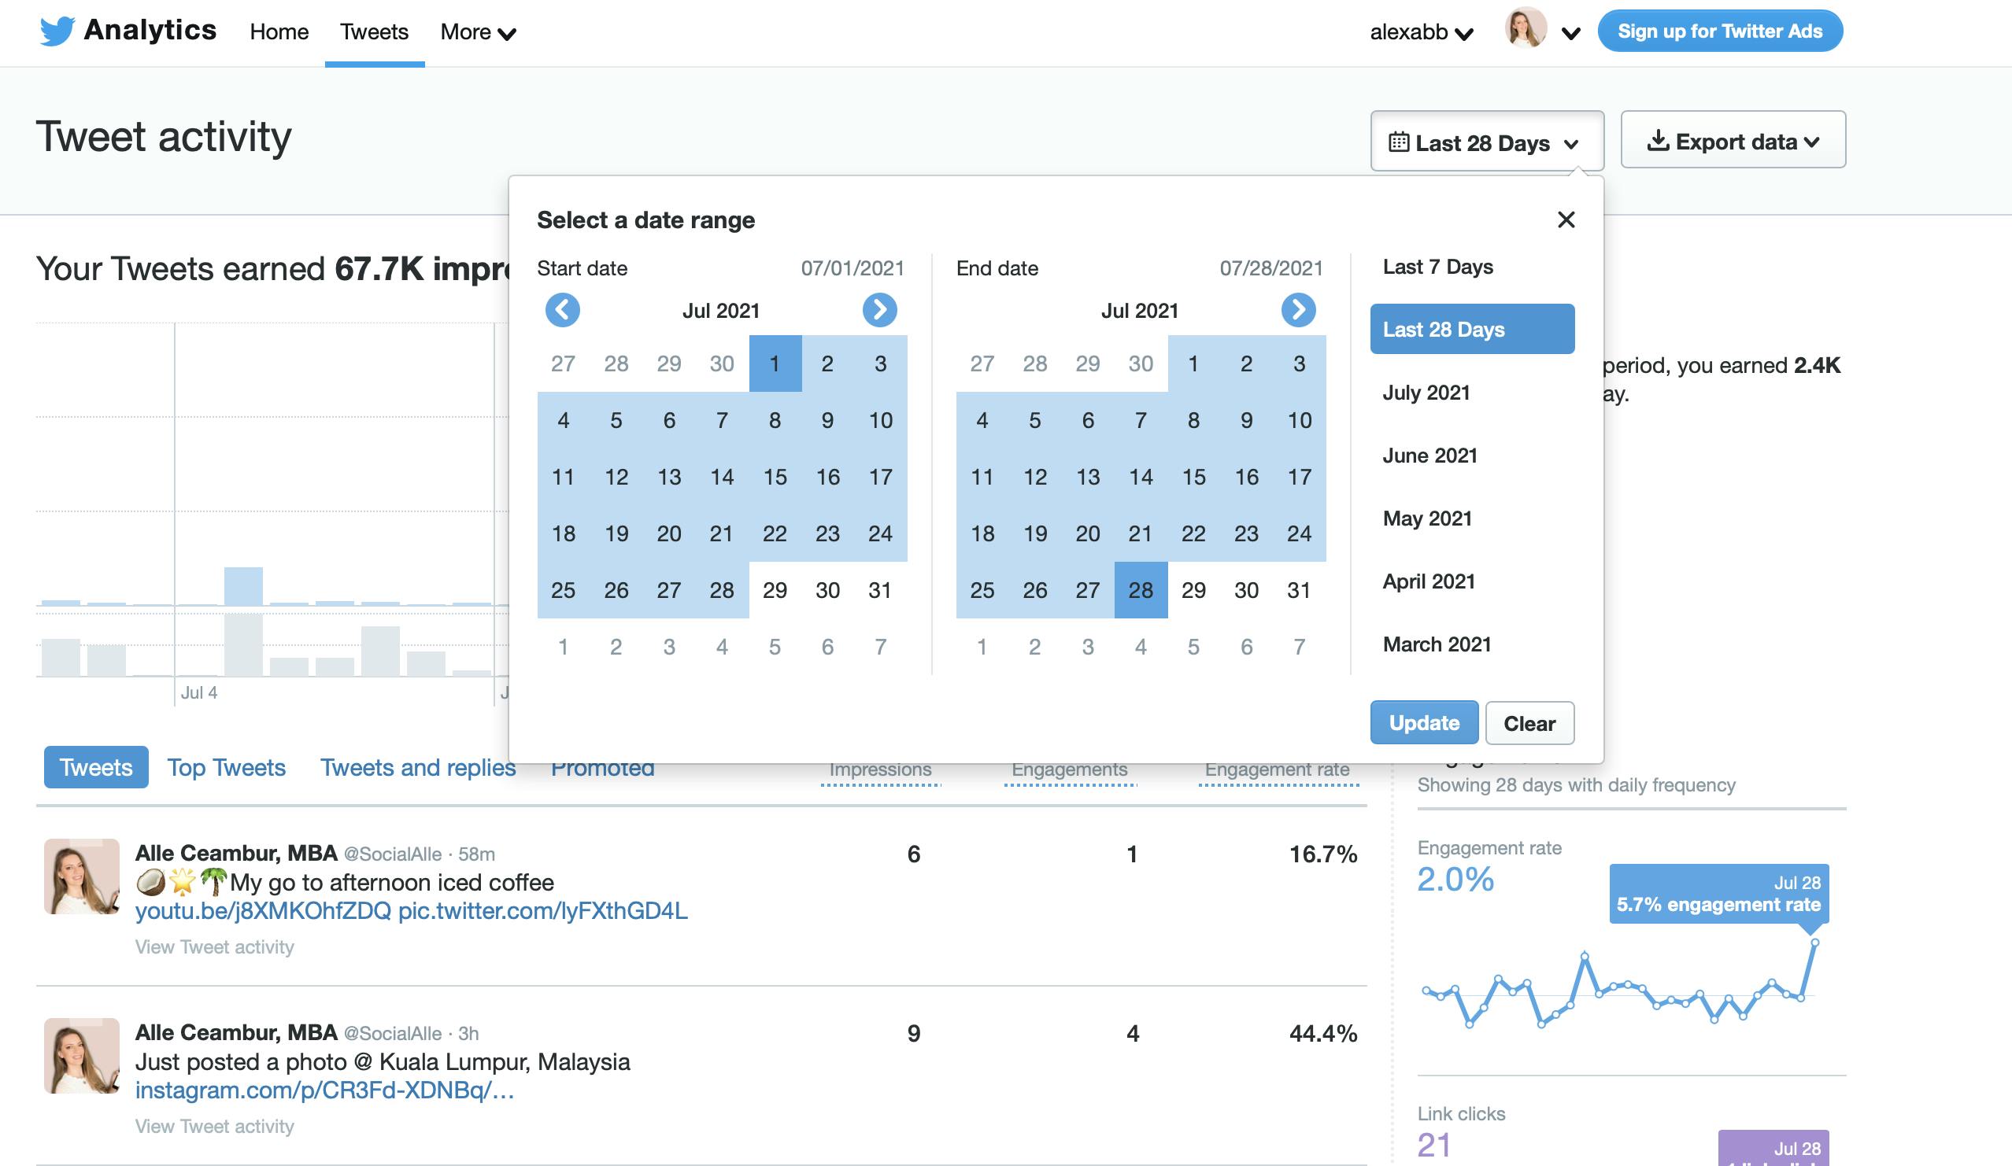Click the Twitter bird Analytics logo
Viewport: 2012px width, 1166px height.
(56, 31)
